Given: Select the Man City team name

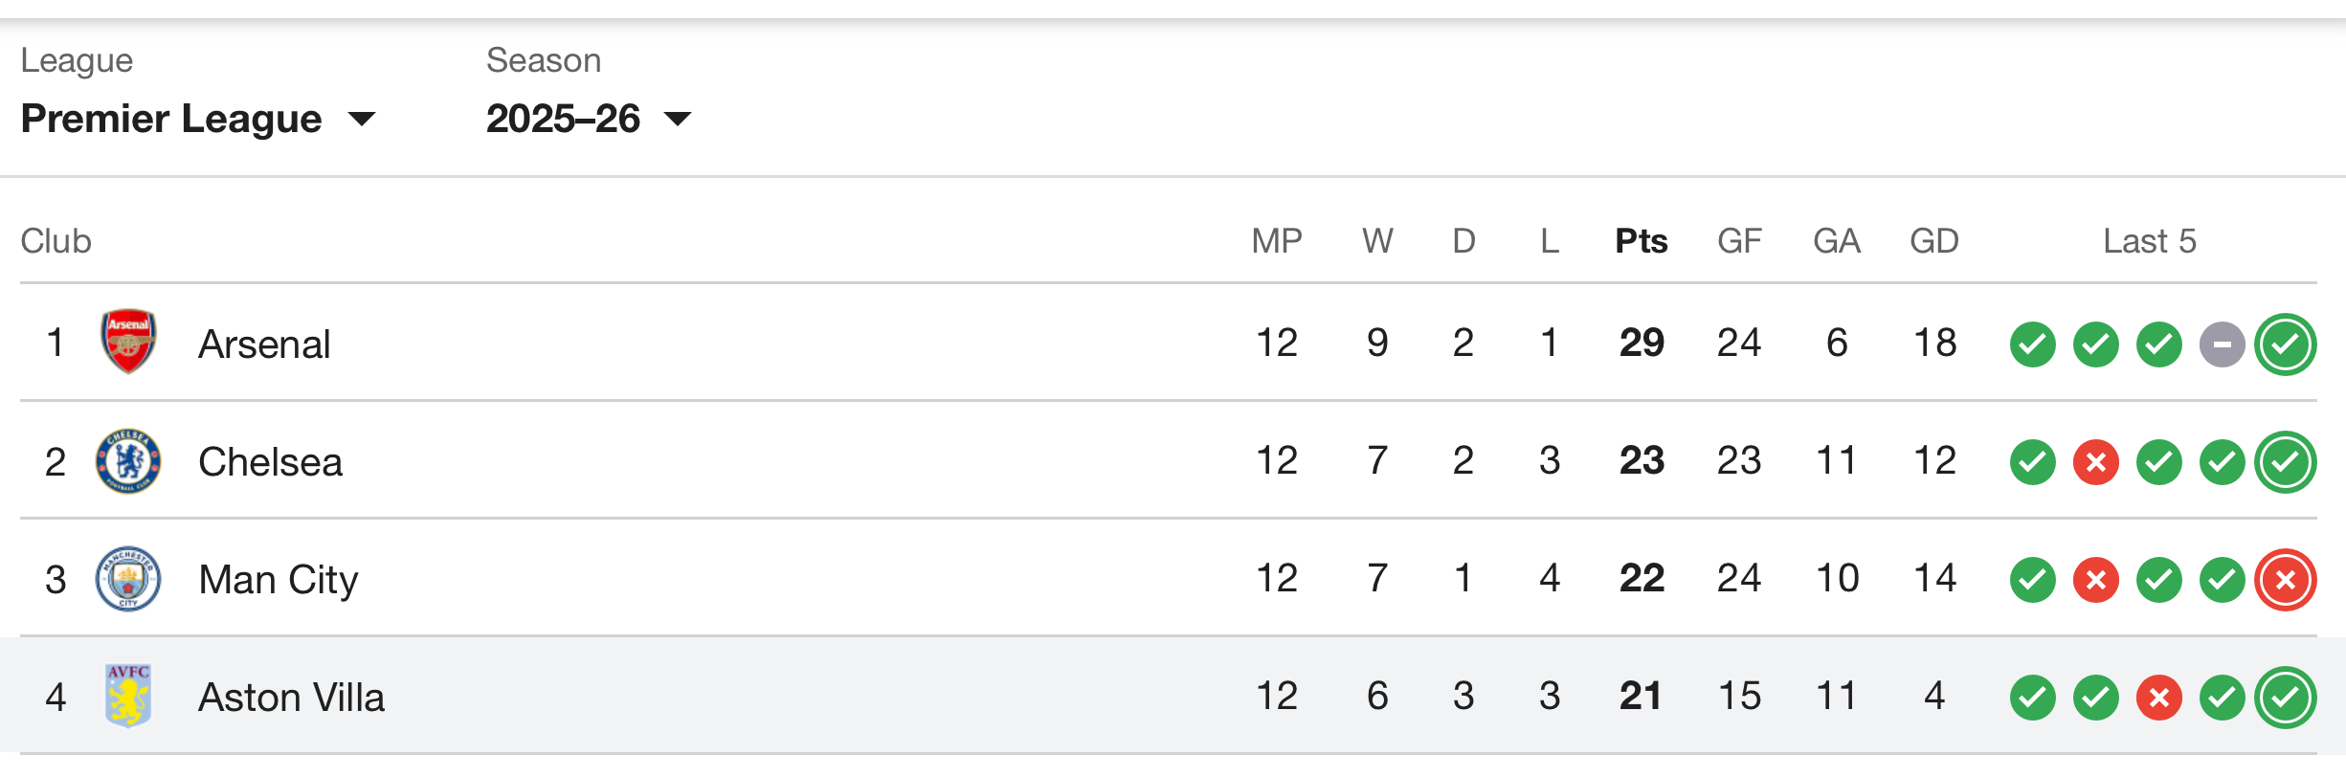Looking at the screenshot, I should click(x=278, y=580).
